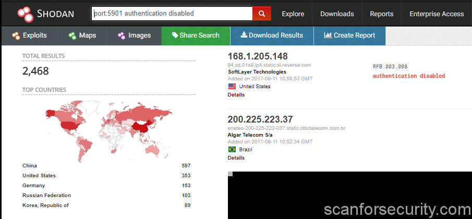
Task: Click the total results count 2,468
Action: pyautogui.click(x=35, y=71)
